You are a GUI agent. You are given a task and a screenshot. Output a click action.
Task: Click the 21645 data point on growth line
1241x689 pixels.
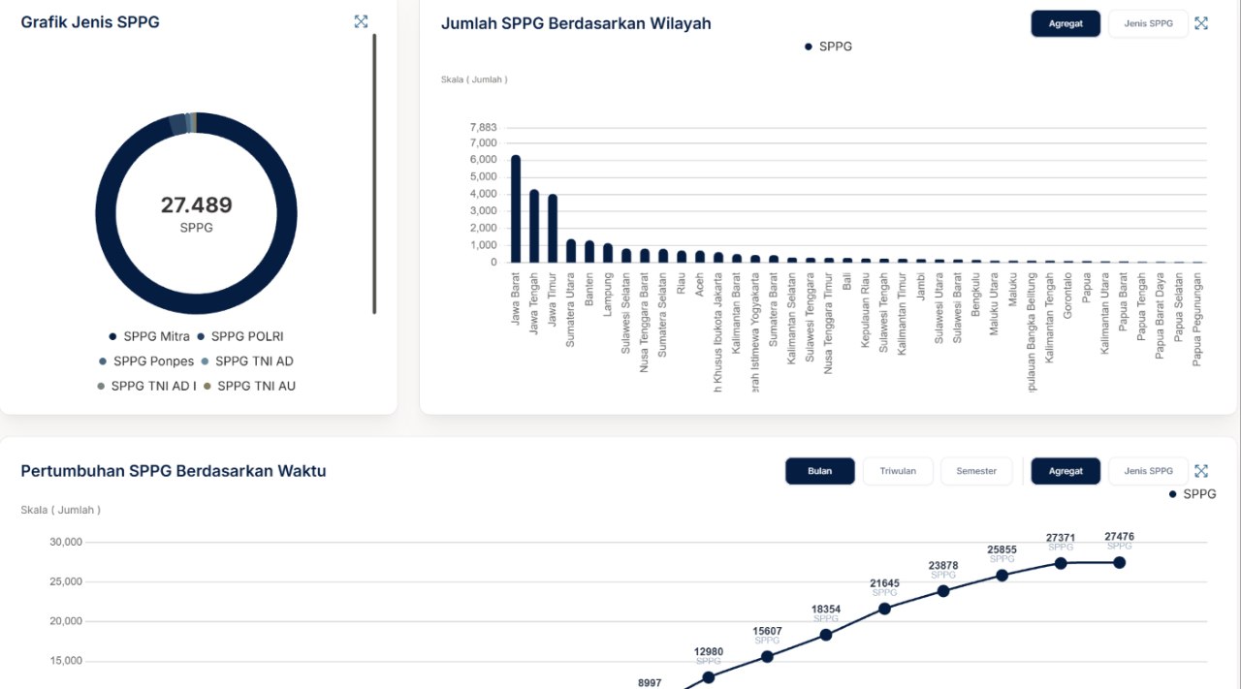pos(885,609)
